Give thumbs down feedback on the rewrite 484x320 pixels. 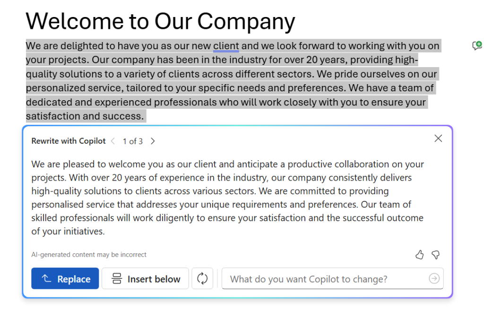[435, 255]
